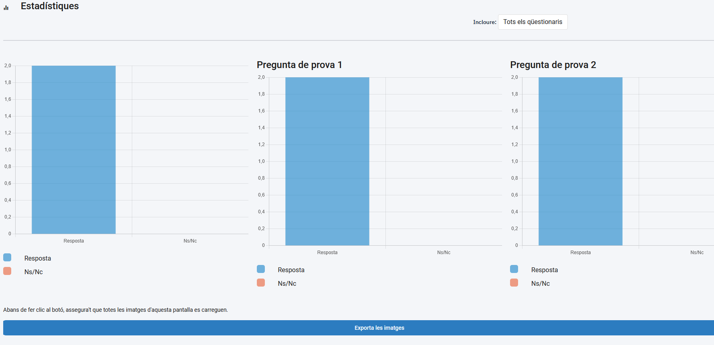The image size is (714, 345).
Task: Select the blue bar in Pregunta de prova 1 chart
Action: (x=327, y=161)
